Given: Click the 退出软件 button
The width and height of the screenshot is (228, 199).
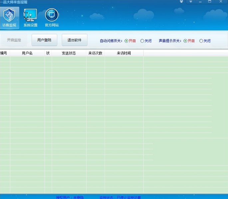Looking at the screenshot, I should pos(75,40).
